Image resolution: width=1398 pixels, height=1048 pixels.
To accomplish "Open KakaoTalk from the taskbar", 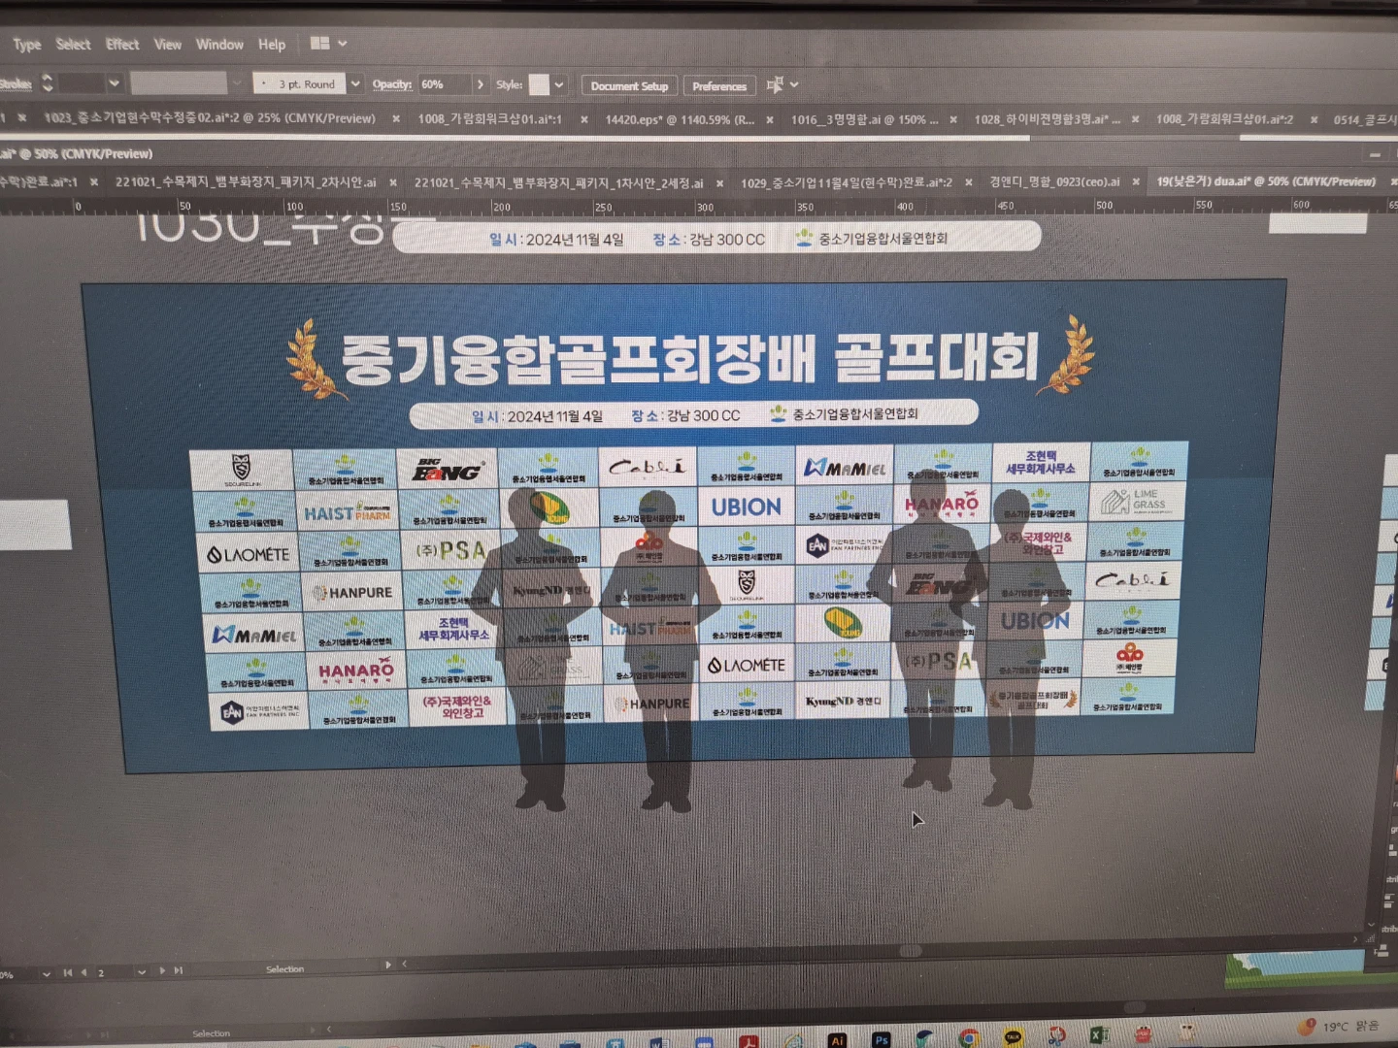I will point(1014,1037).
